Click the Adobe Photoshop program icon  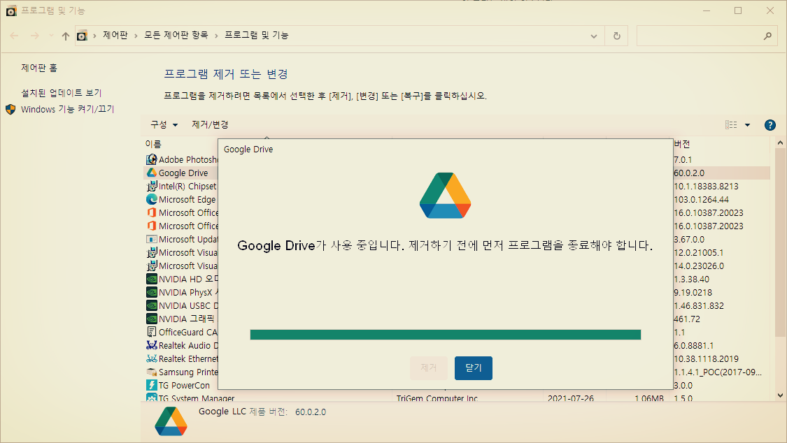(x=151, y=159)
